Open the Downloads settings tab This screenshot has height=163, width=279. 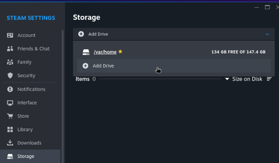pos(29,143)
